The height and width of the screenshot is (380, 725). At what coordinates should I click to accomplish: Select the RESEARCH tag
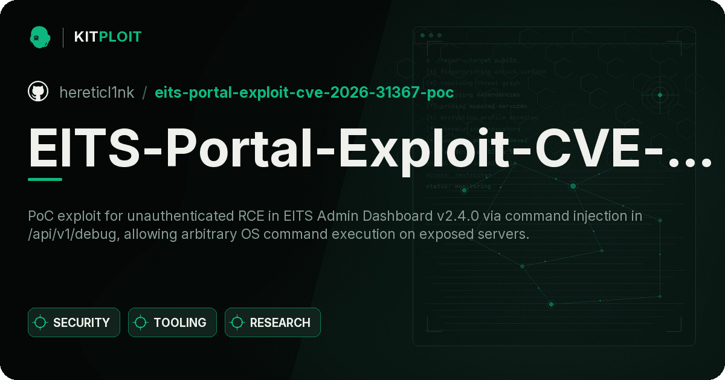point(272,323)
